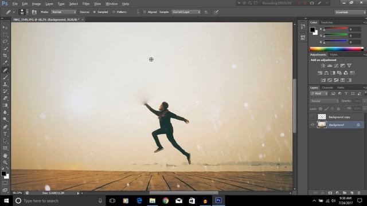The image size is (367, 206).
Task: Select the Hand tool
Action: tap(5, 156)
